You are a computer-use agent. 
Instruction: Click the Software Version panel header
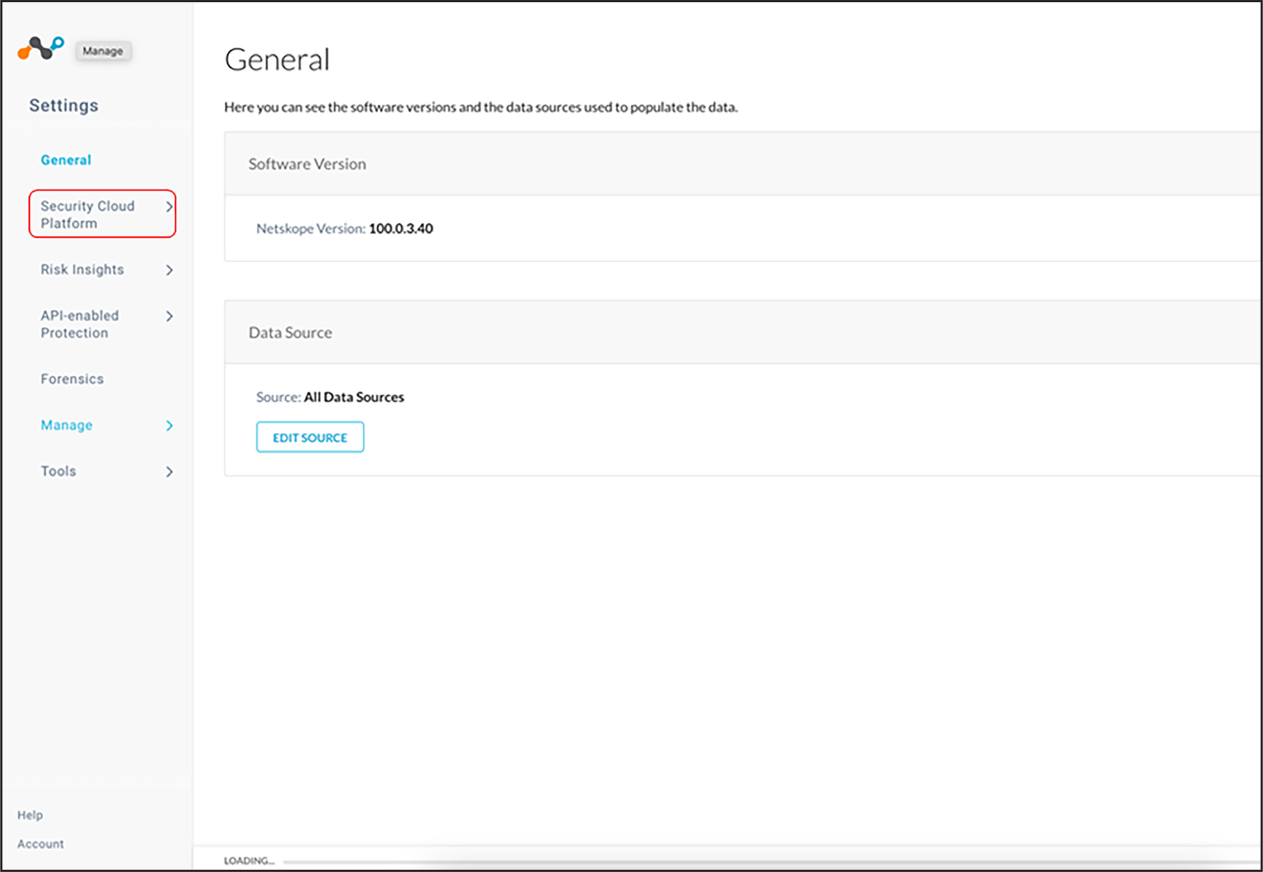tap(742, 164)
